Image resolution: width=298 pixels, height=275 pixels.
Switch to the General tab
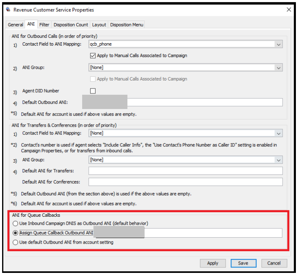pos(16,25)
